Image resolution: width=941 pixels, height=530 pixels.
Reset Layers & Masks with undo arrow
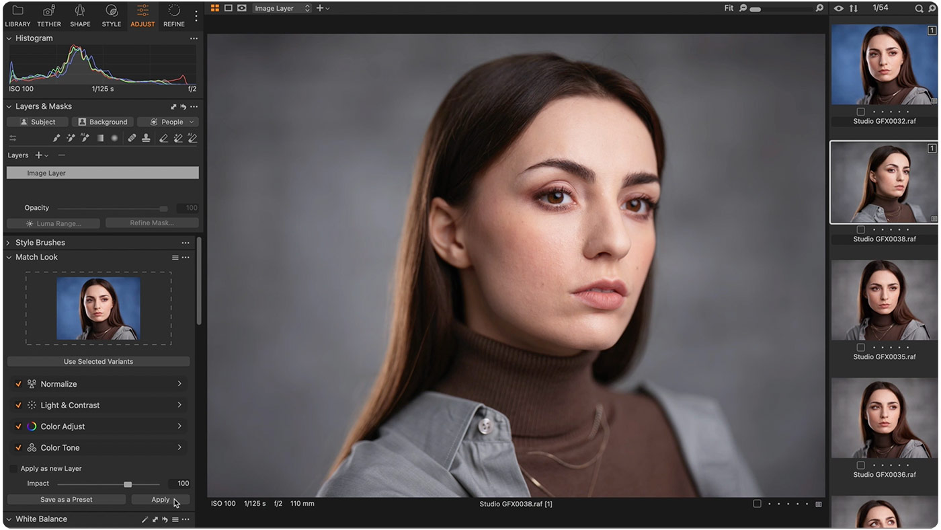coord(183,107)
